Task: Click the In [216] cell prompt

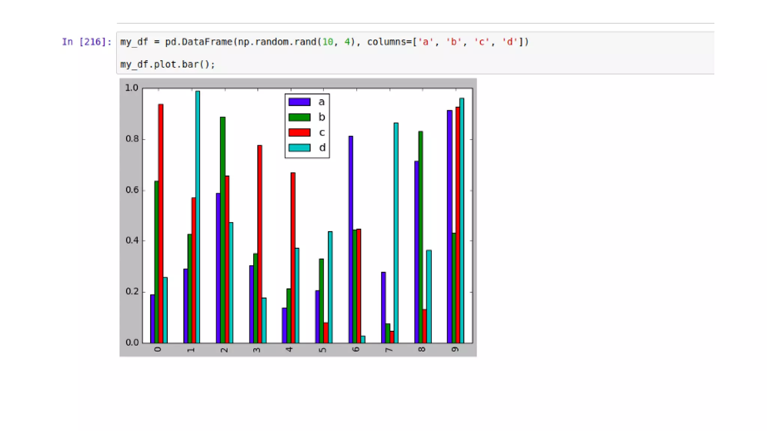Action: pyautogui.click(x=87, y=42)
